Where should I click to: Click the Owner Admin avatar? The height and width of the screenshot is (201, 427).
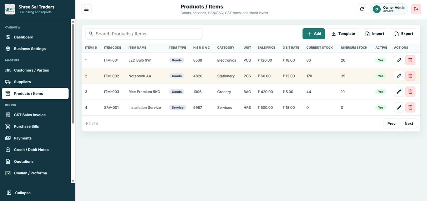click(x=377, y=9)
